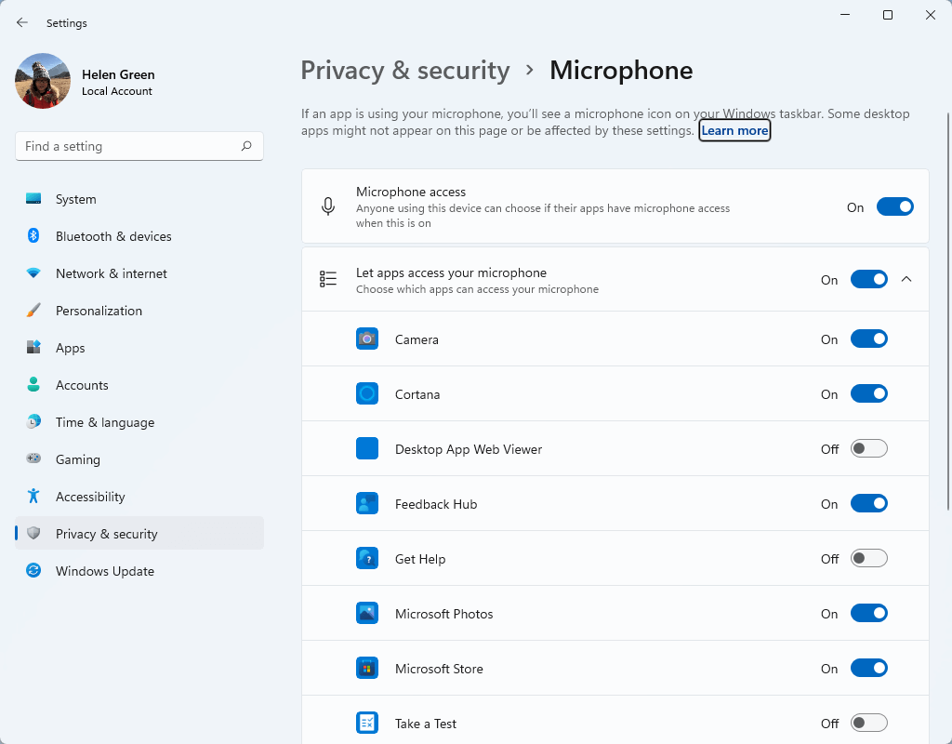Disable microphone for Camera app
The width and height of the screenshot is (952, 744).
pyautogui.click(x=869, y=339)
